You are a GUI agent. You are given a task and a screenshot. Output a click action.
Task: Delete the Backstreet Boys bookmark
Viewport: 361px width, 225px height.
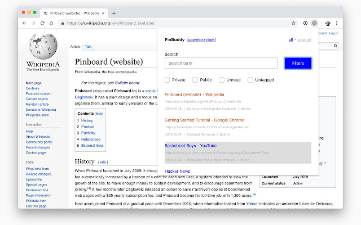(244, 160)
